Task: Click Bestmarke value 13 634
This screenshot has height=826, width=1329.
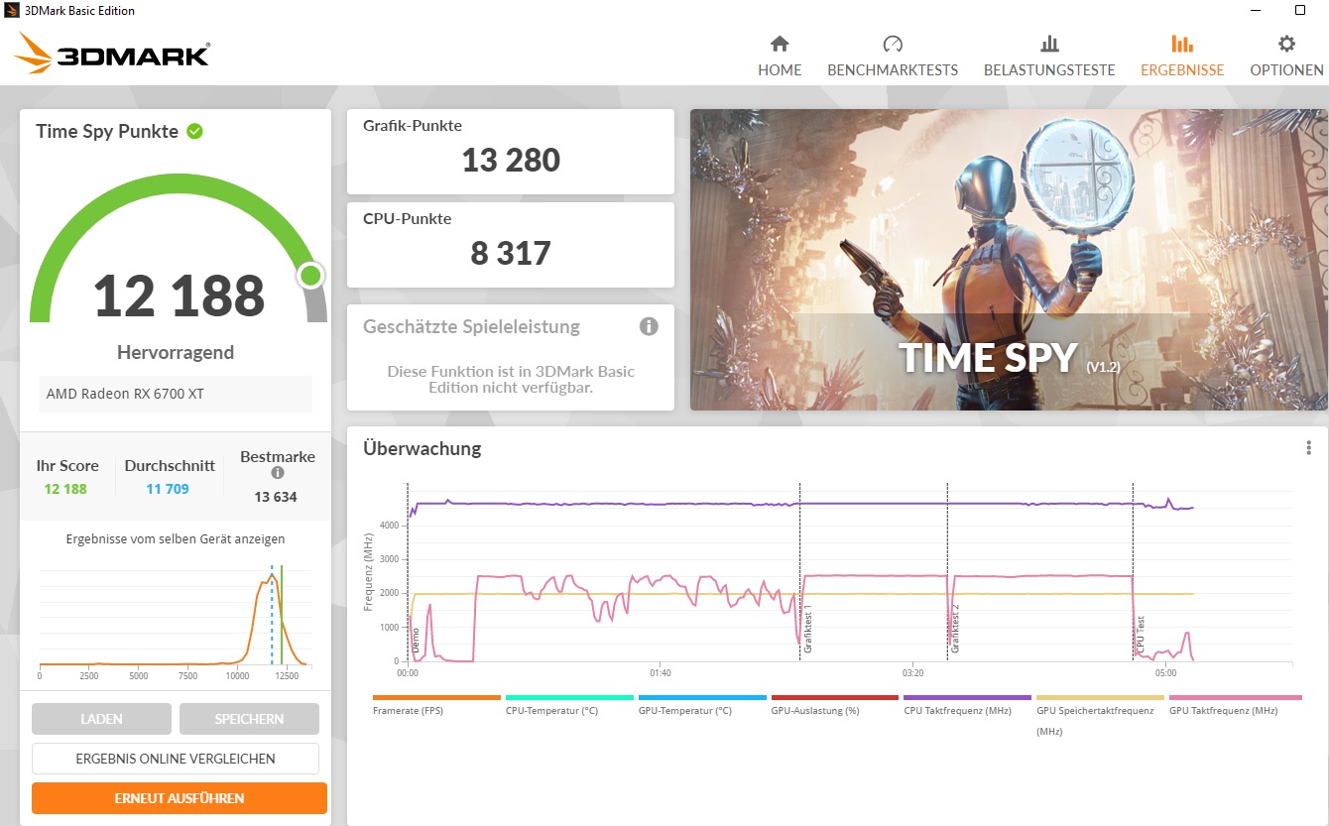Action: [x=276, y=497]
